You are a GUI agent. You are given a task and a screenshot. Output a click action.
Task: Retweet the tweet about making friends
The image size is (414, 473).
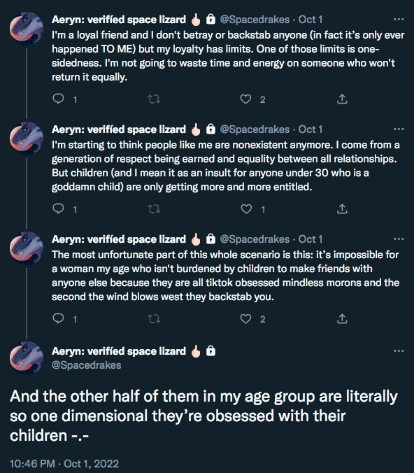tap(154, 318)
